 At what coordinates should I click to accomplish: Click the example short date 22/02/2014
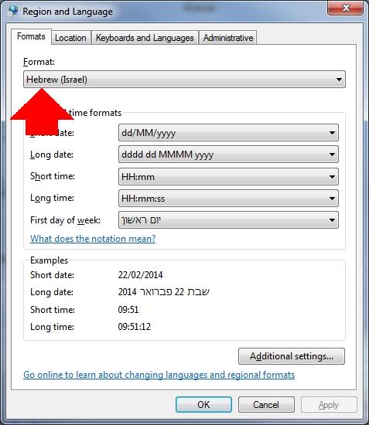(140, 275)
